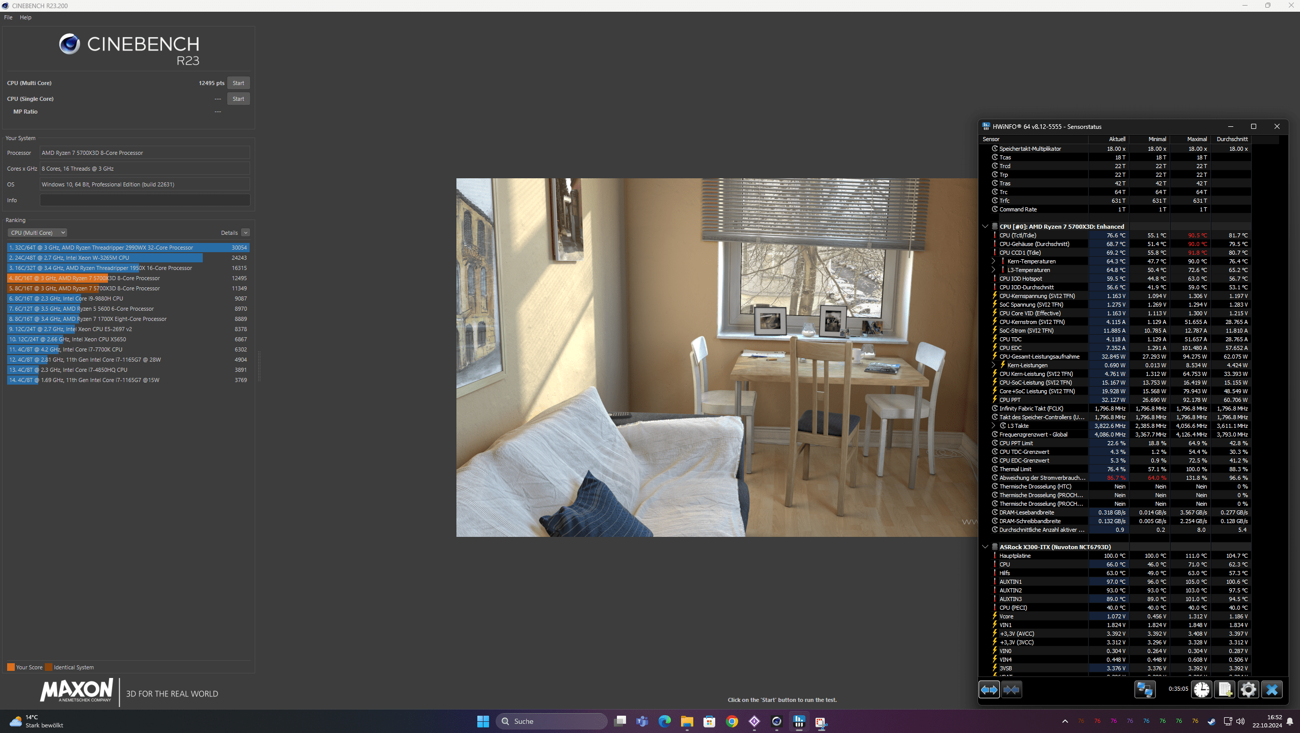
Task: Click the empty Info input field
Action: click(x=145, y=200)
